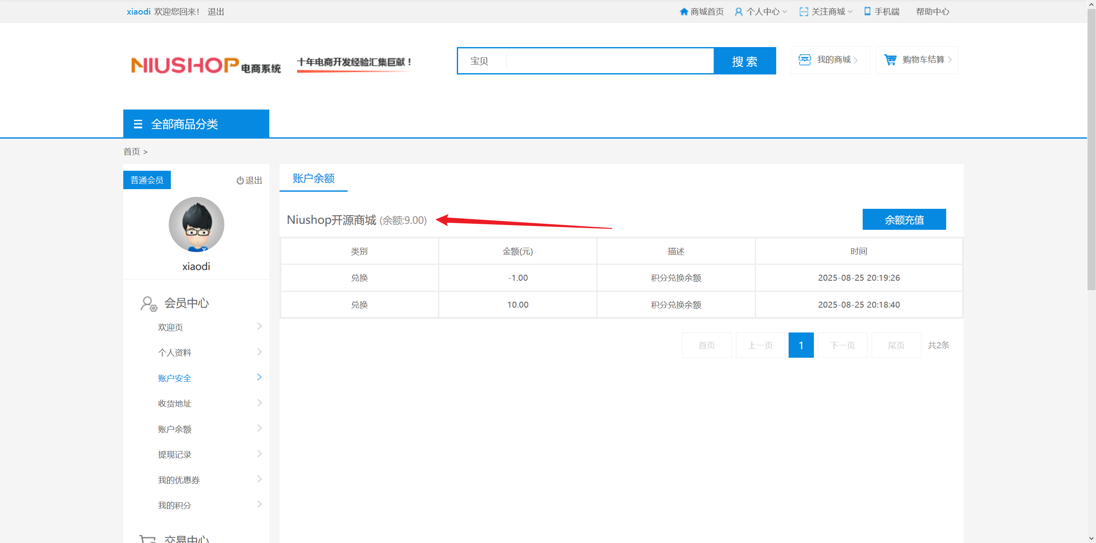This screenshot has height=543, width=1096.
Task: Expand the 个人中心 dropdown arrow
Action: (785, 12)
